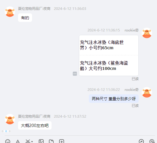Click the seller avatar beside 有的
Screen dimensions: 157x143
[10, 12]
